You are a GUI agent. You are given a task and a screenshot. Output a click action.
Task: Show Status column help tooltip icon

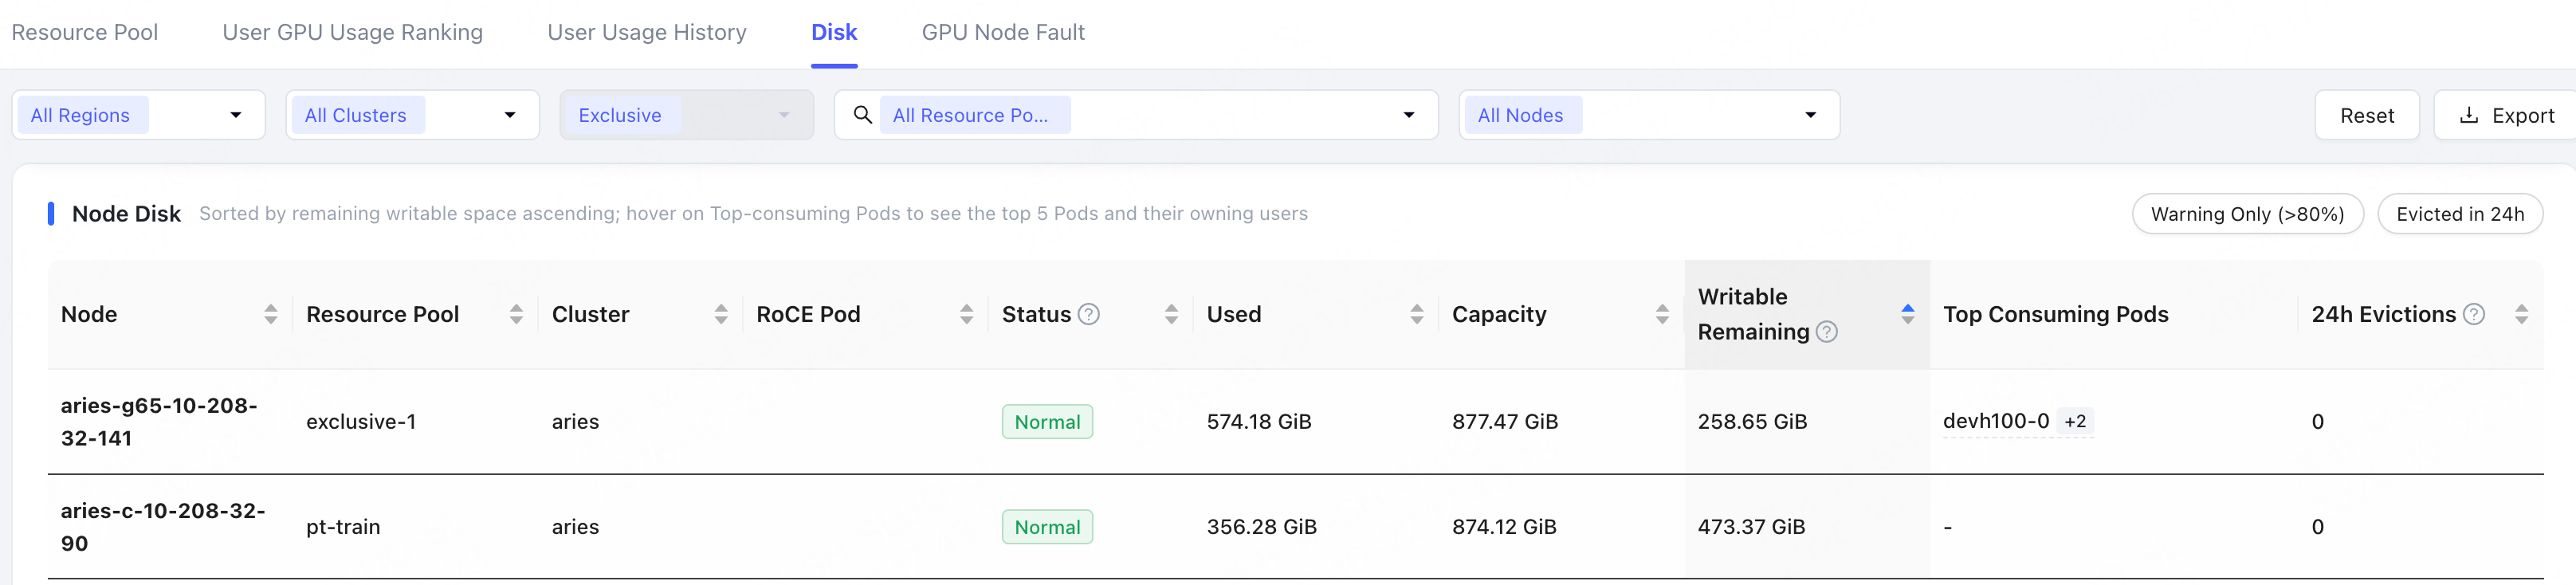1089,314
